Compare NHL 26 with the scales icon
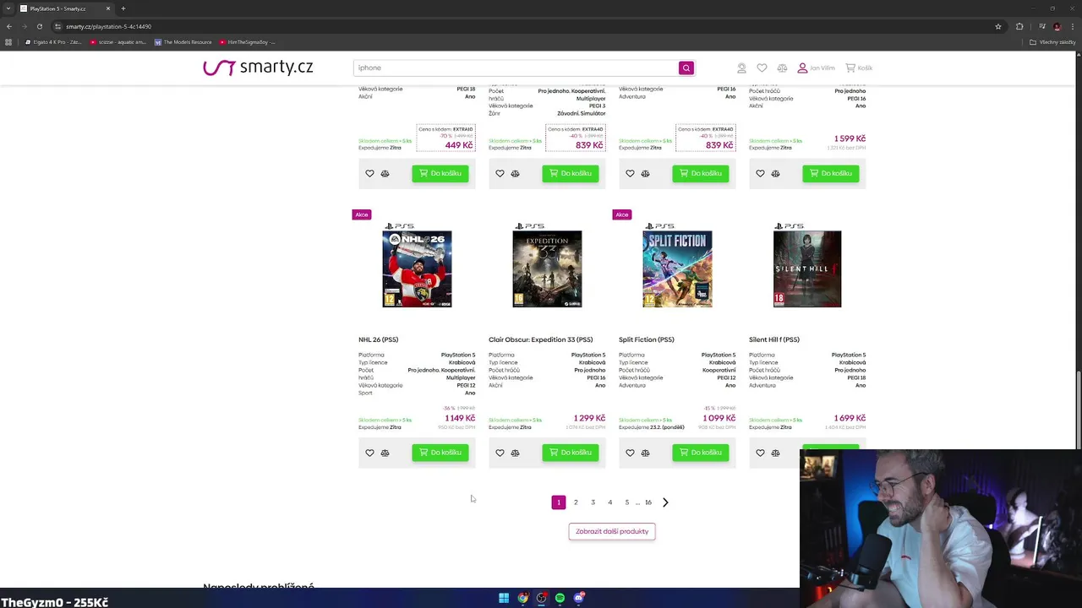1082x608 pixels. click(385, 453)
